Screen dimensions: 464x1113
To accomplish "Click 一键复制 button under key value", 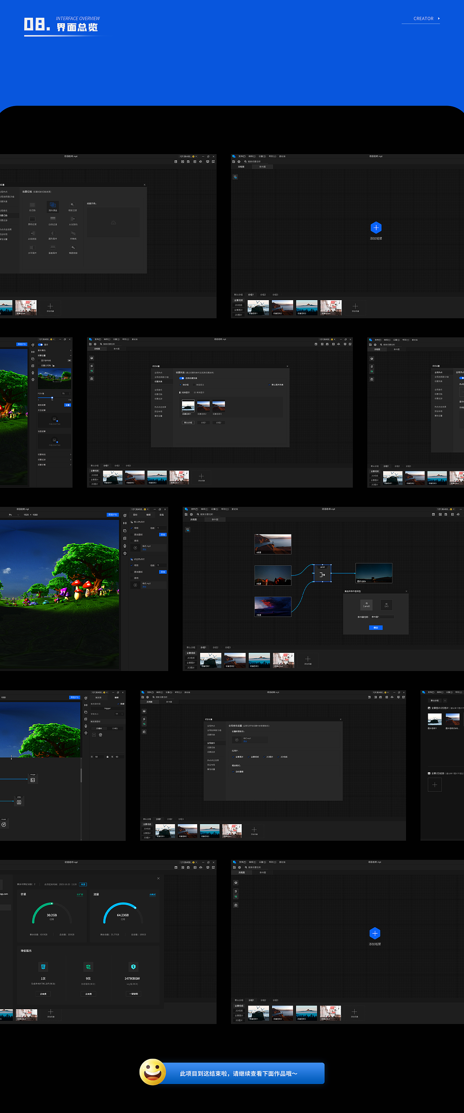I will [133, 994].
